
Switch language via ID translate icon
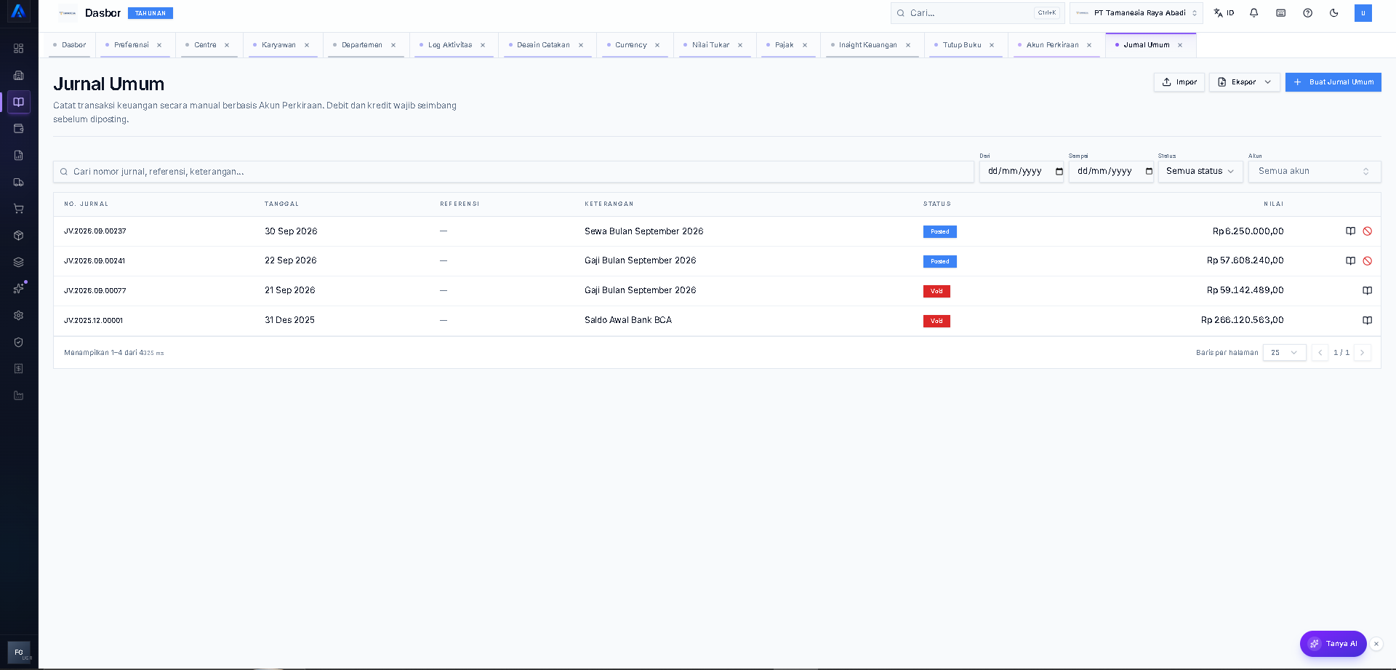1224,13
